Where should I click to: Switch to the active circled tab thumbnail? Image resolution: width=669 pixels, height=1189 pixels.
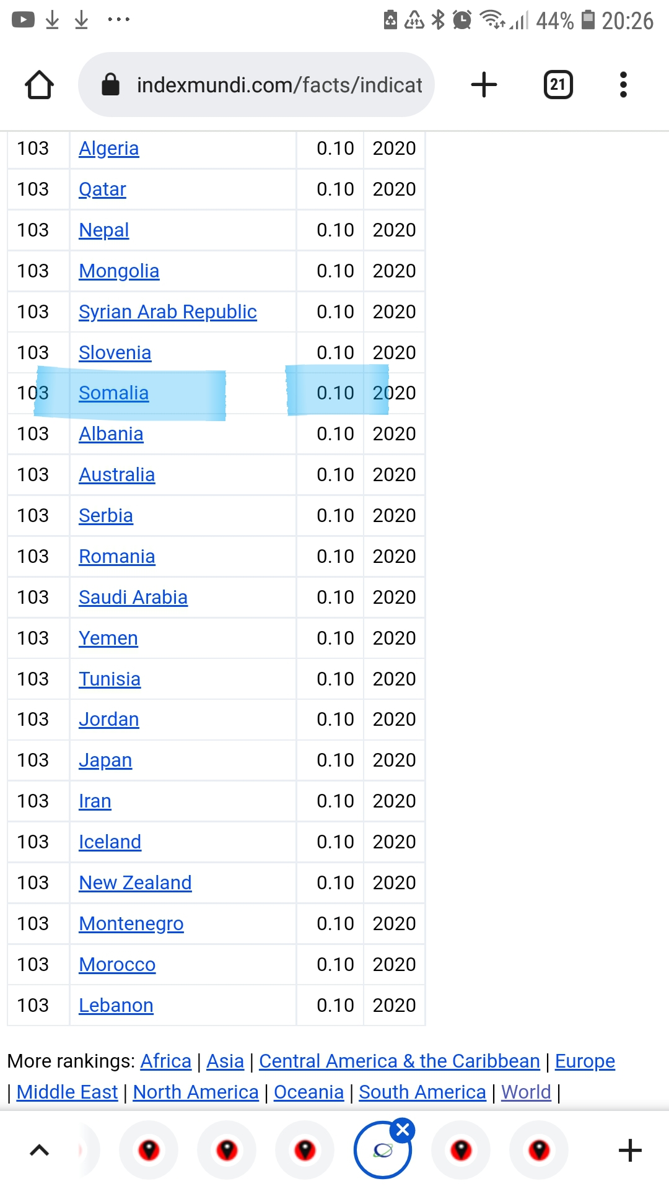coord(381,1152)
